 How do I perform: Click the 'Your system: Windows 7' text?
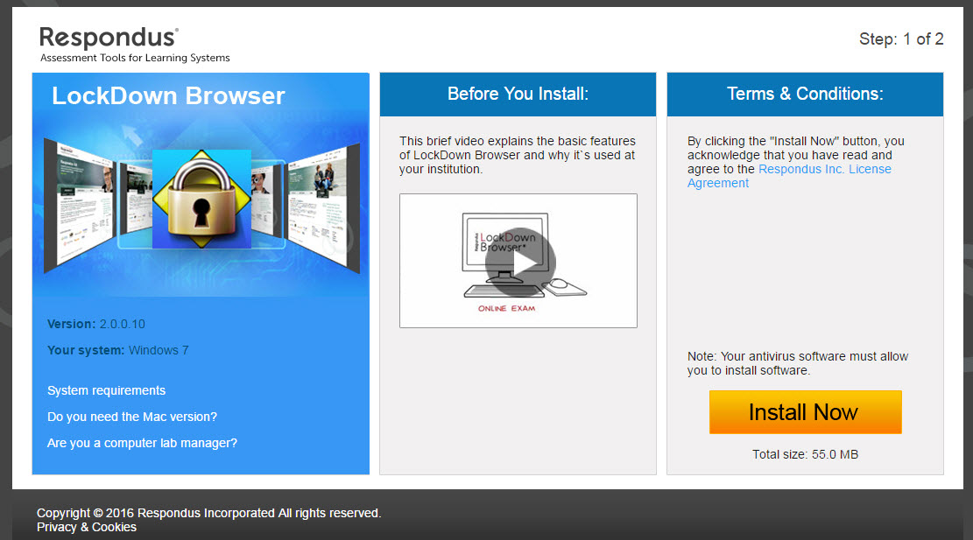click(x=118, y=350)
